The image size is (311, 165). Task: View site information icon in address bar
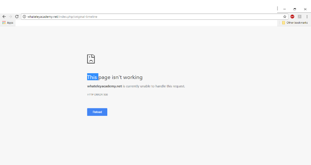pyautogui.click(x=24, y=17)
